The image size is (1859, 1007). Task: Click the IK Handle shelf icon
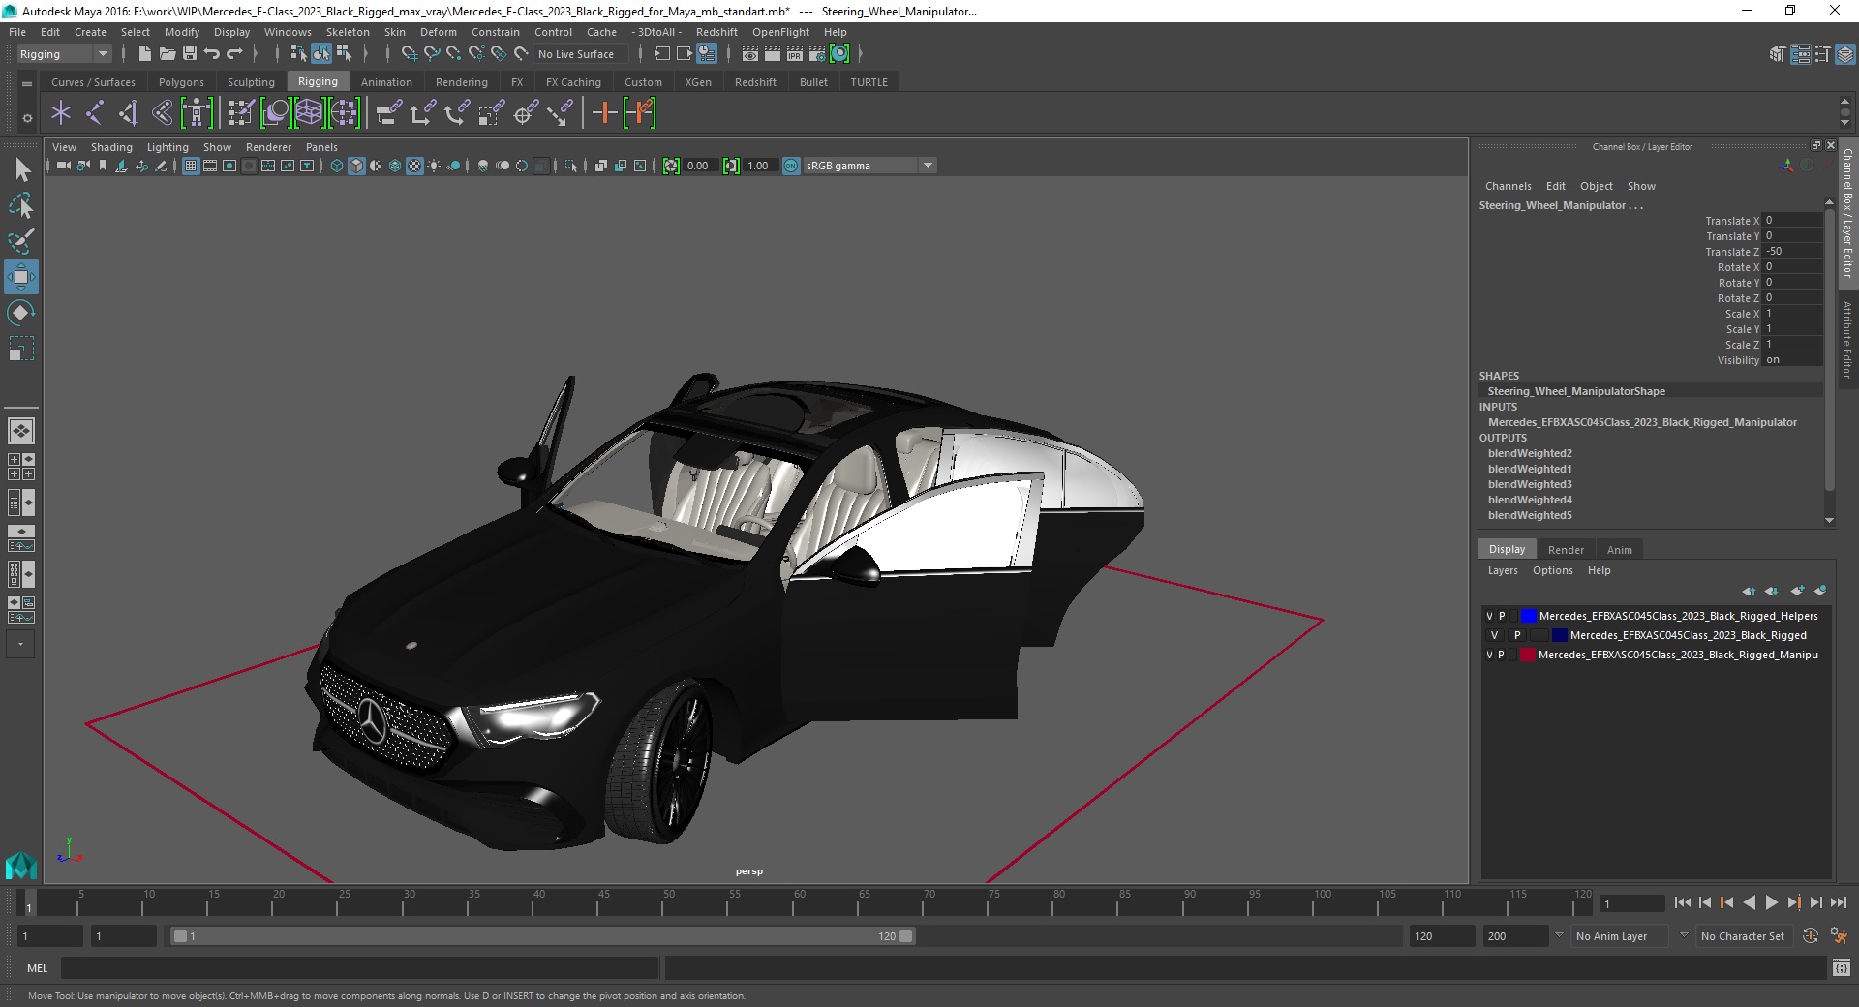[x=128, y=113]
